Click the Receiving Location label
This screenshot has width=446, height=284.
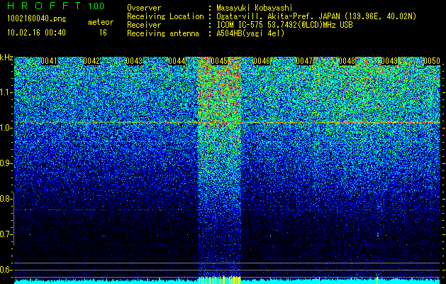point(165,16)
